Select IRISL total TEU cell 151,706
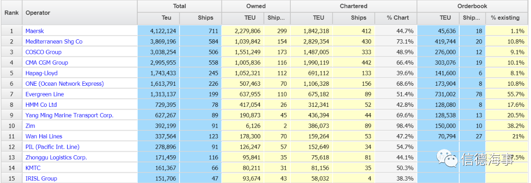Screen dimensions: 531x183 coord(159,178)
